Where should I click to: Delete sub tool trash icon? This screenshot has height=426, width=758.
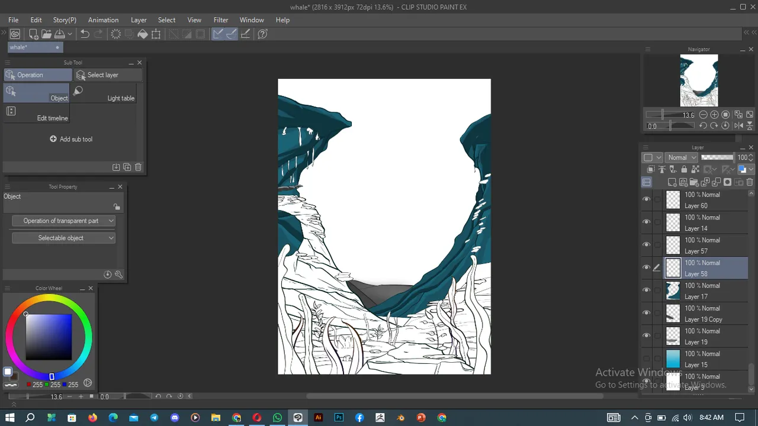coord(138,167)
